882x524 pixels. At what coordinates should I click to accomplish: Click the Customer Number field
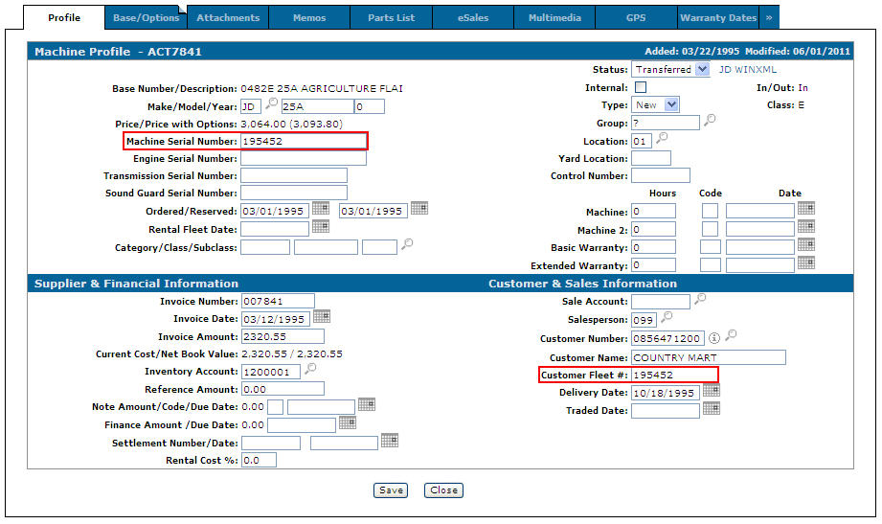(x=667, y=338)
